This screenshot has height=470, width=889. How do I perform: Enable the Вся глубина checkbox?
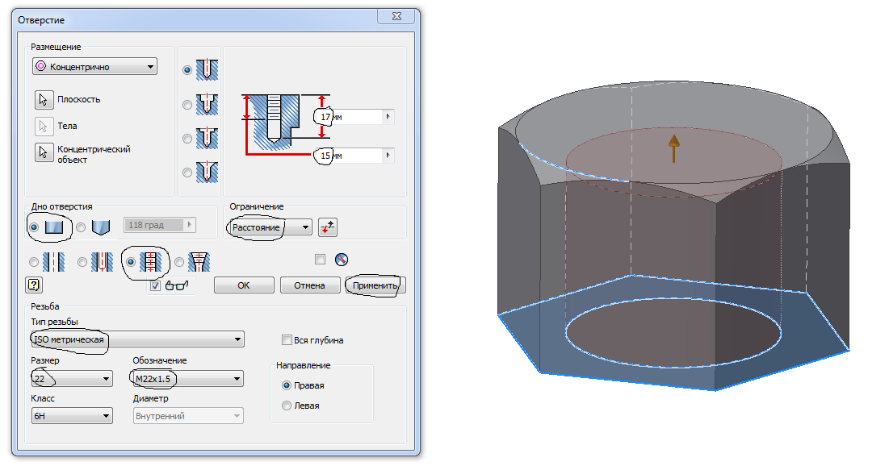[x=287, y=340]
